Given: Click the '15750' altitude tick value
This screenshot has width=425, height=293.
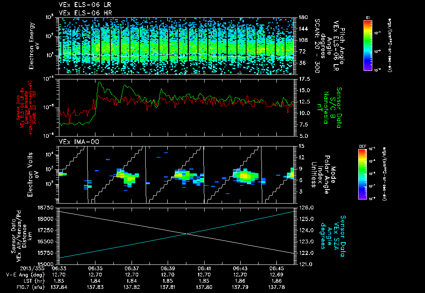Looking at the screenshot, I should pos(46,253).
